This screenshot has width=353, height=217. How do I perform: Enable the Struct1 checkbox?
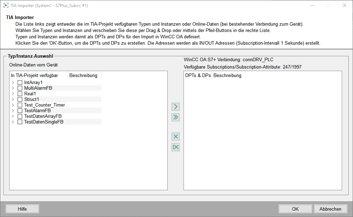[x=20, y=99]
